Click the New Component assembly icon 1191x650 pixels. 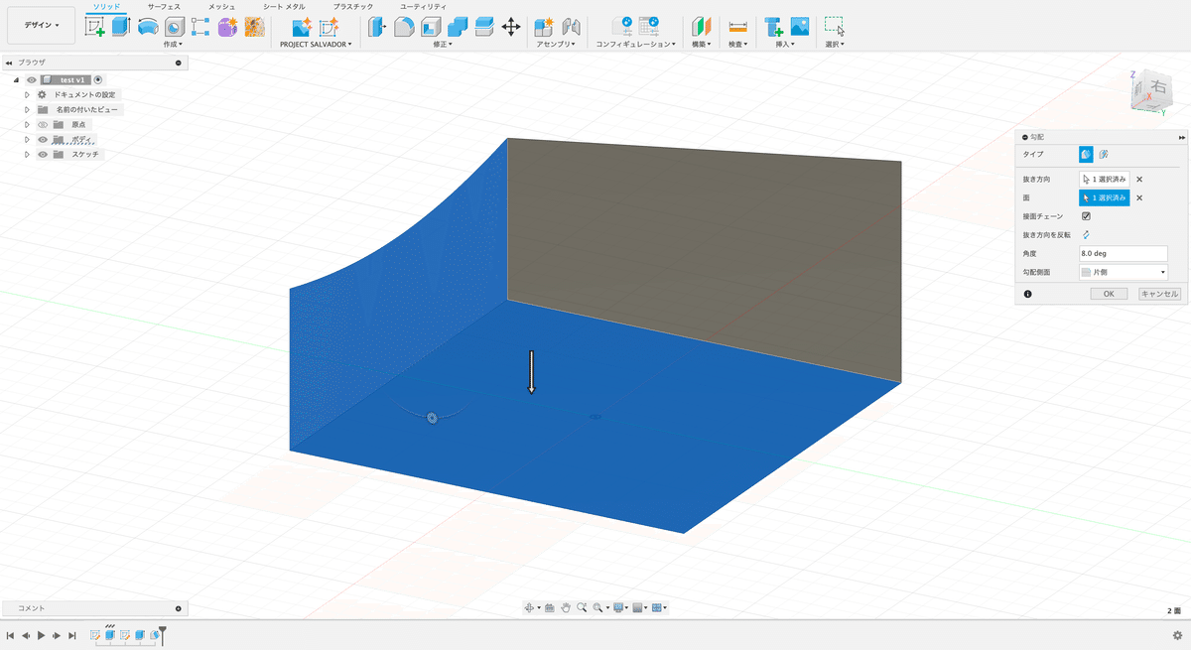click(x=544, y=27)
